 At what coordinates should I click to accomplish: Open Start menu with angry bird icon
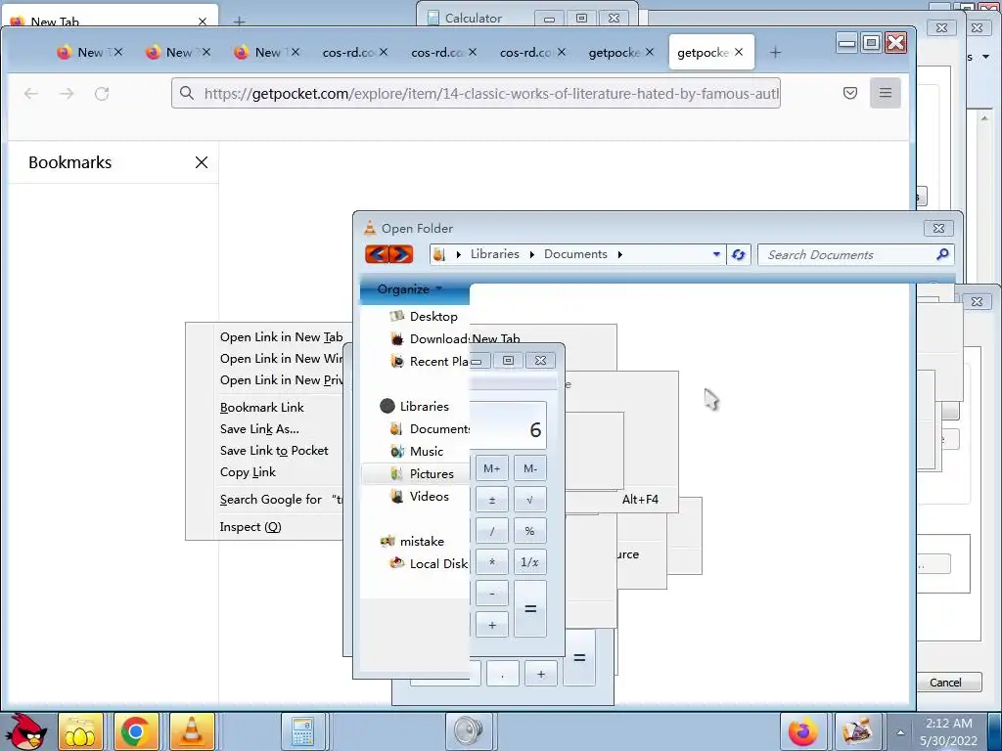click(24, 731)
